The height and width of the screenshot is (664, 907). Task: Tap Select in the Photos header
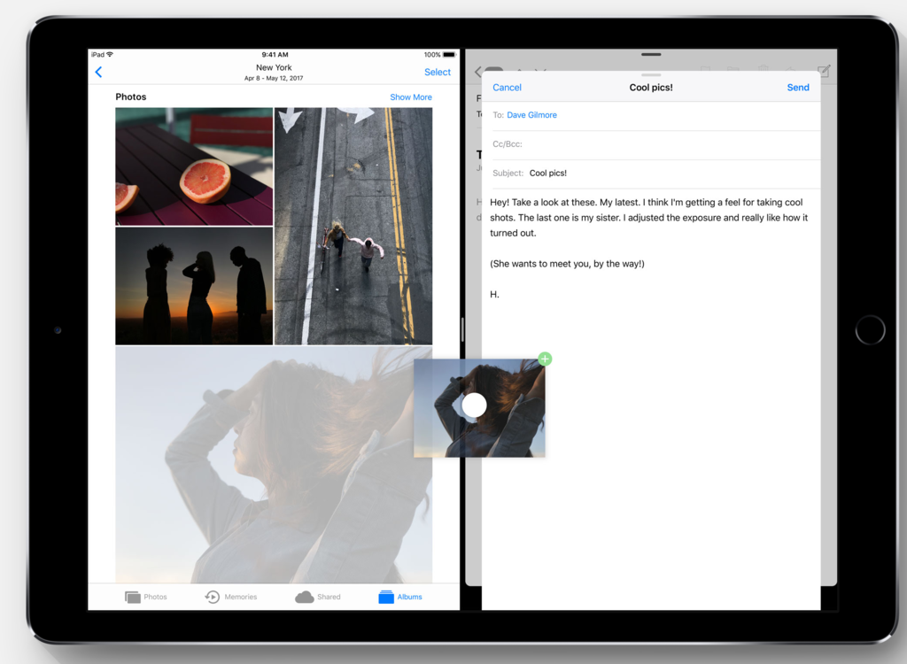click(438, 72)
